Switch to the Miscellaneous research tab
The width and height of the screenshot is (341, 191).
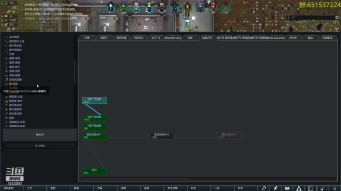173,38
